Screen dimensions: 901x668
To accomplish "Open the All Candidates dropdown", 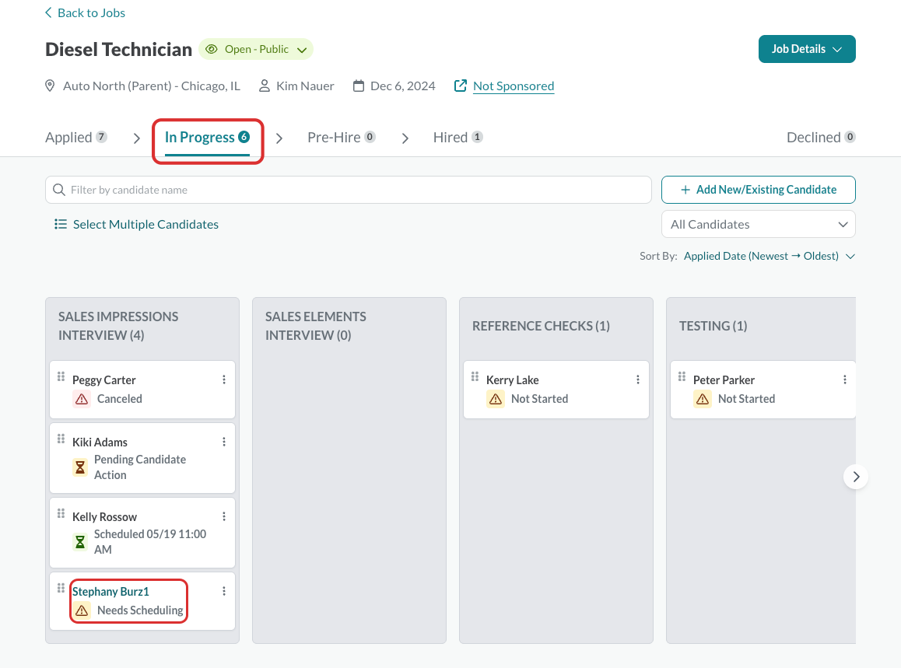I will coord(758,225).
